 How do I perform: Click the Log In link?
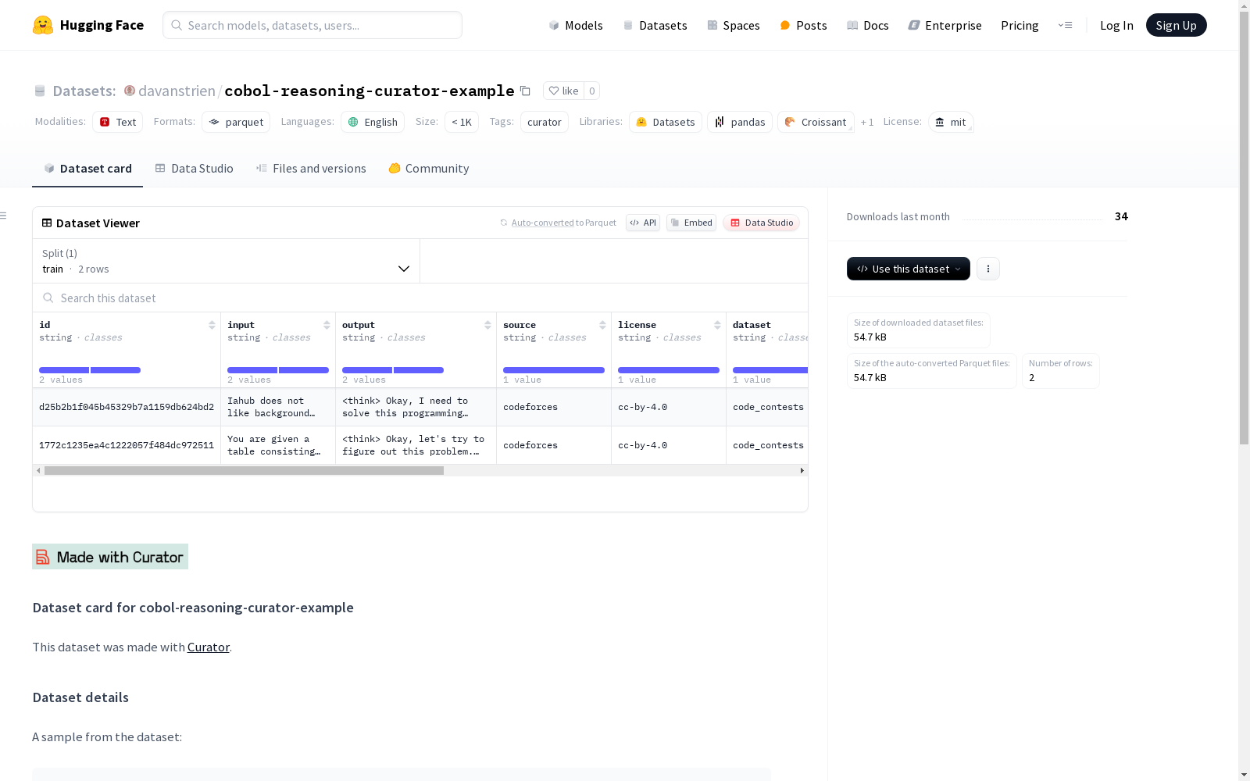coord(1116,25)
